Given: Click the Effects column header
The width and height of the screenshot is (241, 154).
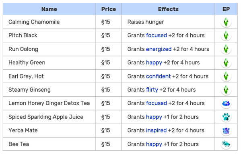Looking at the screenshot, I should click(168, 9).
